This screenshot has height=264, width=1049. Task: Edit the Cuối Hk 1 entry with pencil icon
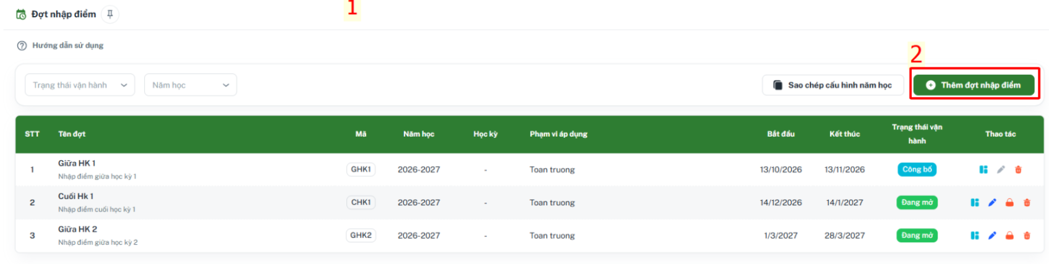pos(992,202)
